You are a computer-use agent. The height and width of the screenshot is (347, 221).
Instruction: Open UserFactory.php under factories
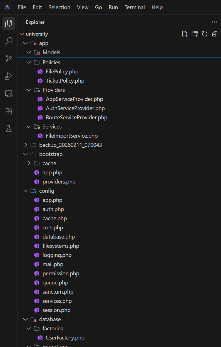pos(65,338)
